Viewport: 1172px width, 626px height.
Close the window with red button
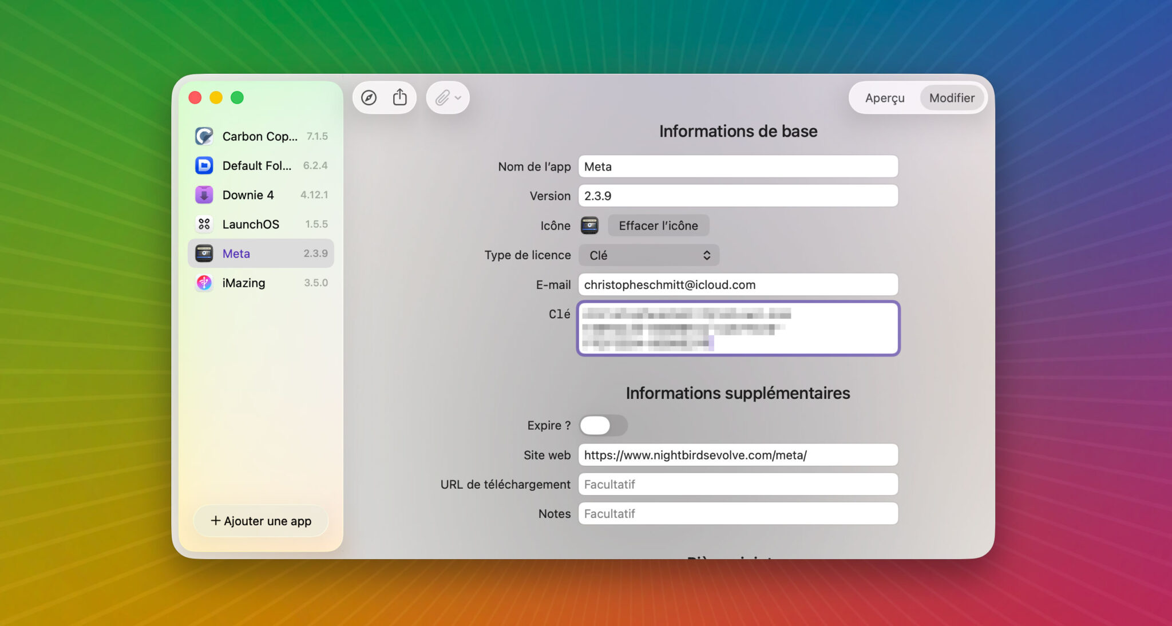(x=195, y=98)
